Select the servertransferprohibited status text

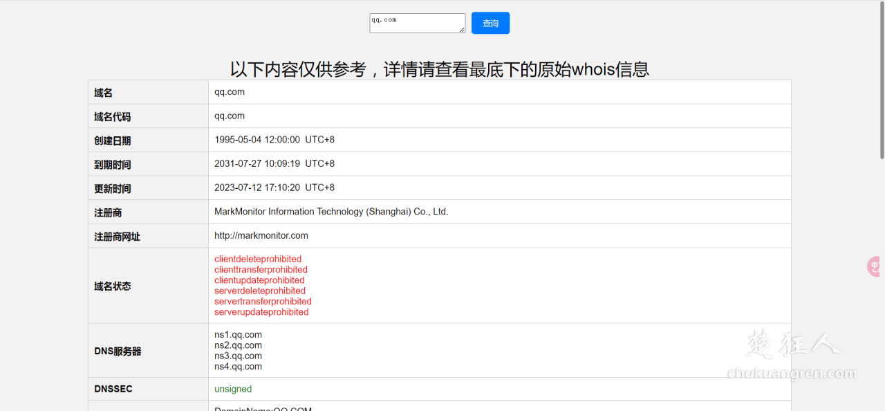tap(263, 301)
